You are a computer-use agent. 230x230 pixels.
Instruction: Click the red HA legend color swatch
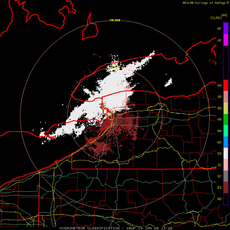pyautogui.click(x=226, y=85)
